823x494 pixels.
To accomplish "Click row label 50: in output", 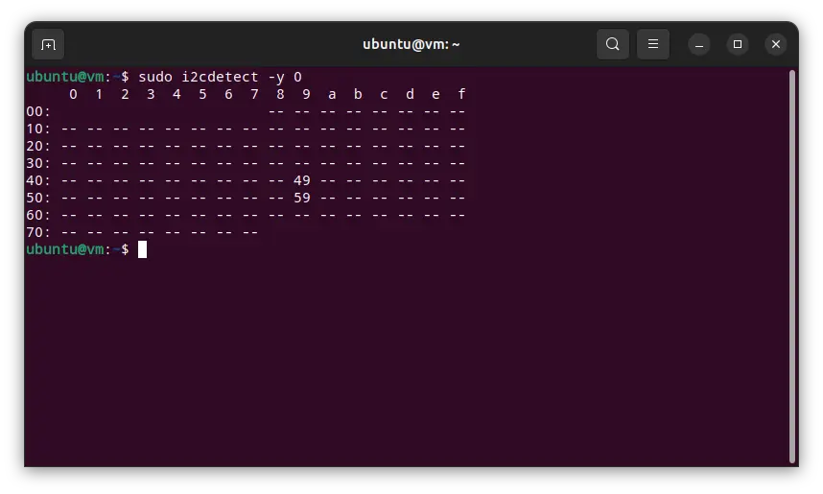I will [x=38, y=198].
